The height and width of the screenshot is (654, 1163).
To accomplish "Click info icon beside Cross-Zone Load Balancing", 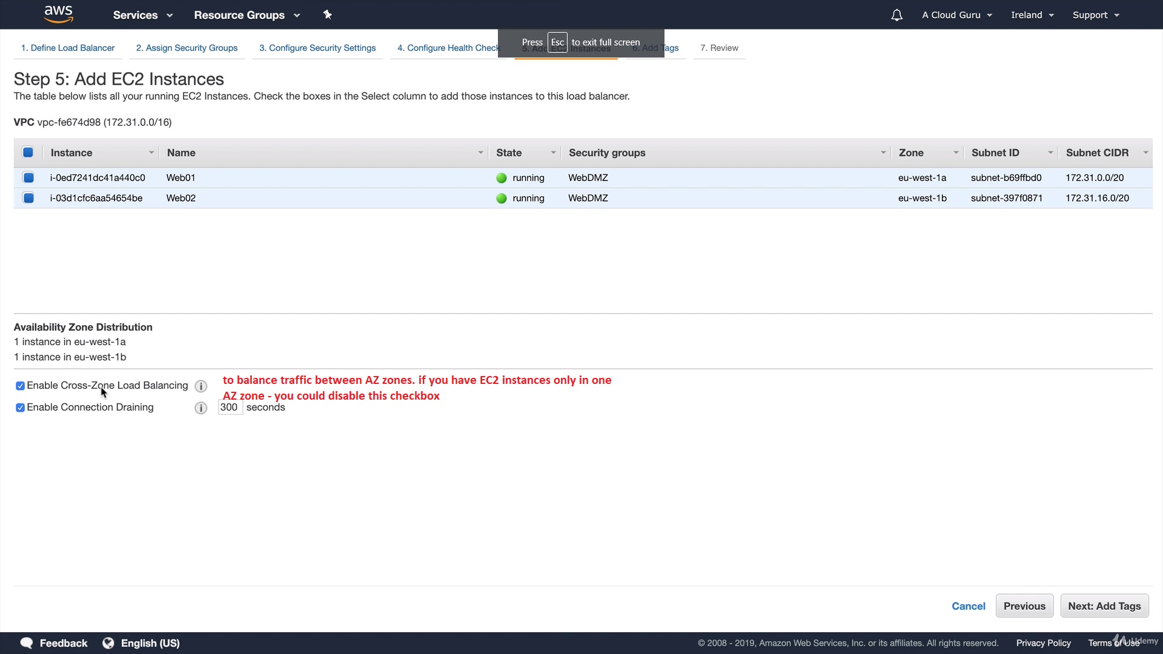I will (x=201, y=386).
